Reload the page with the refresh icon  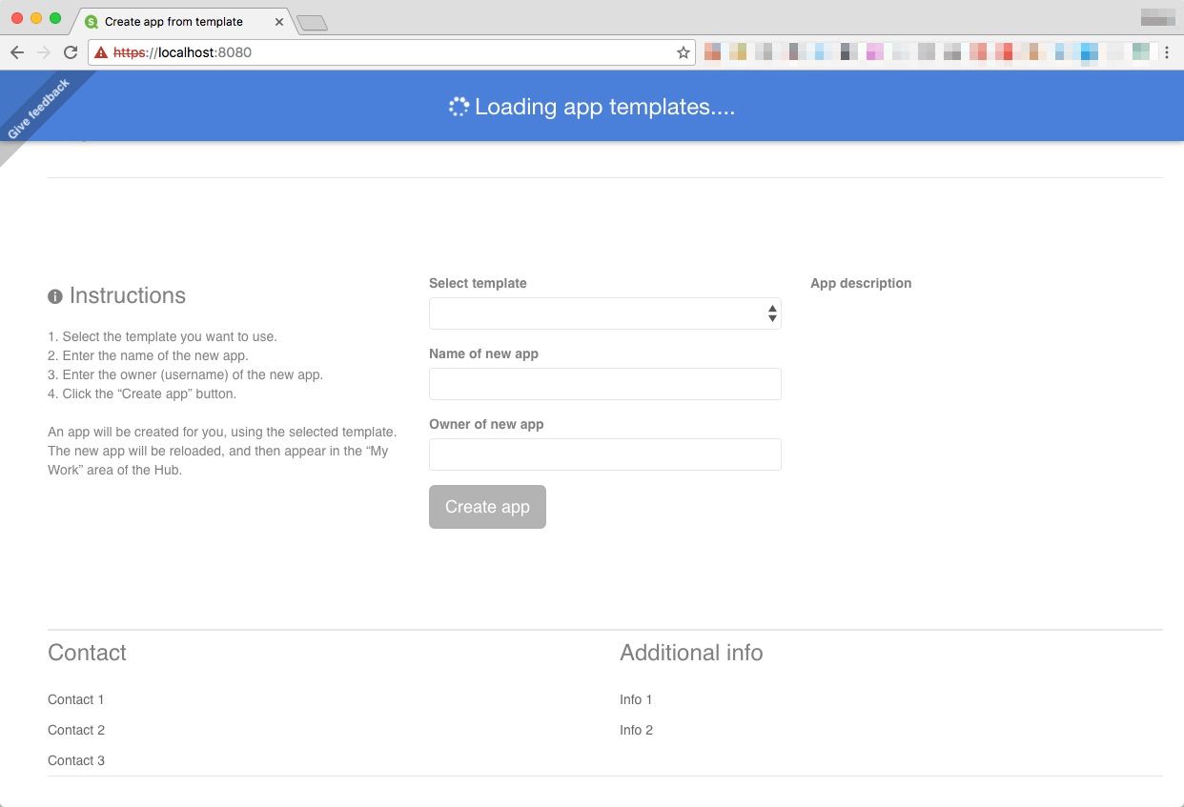click(x=70, y=52)
